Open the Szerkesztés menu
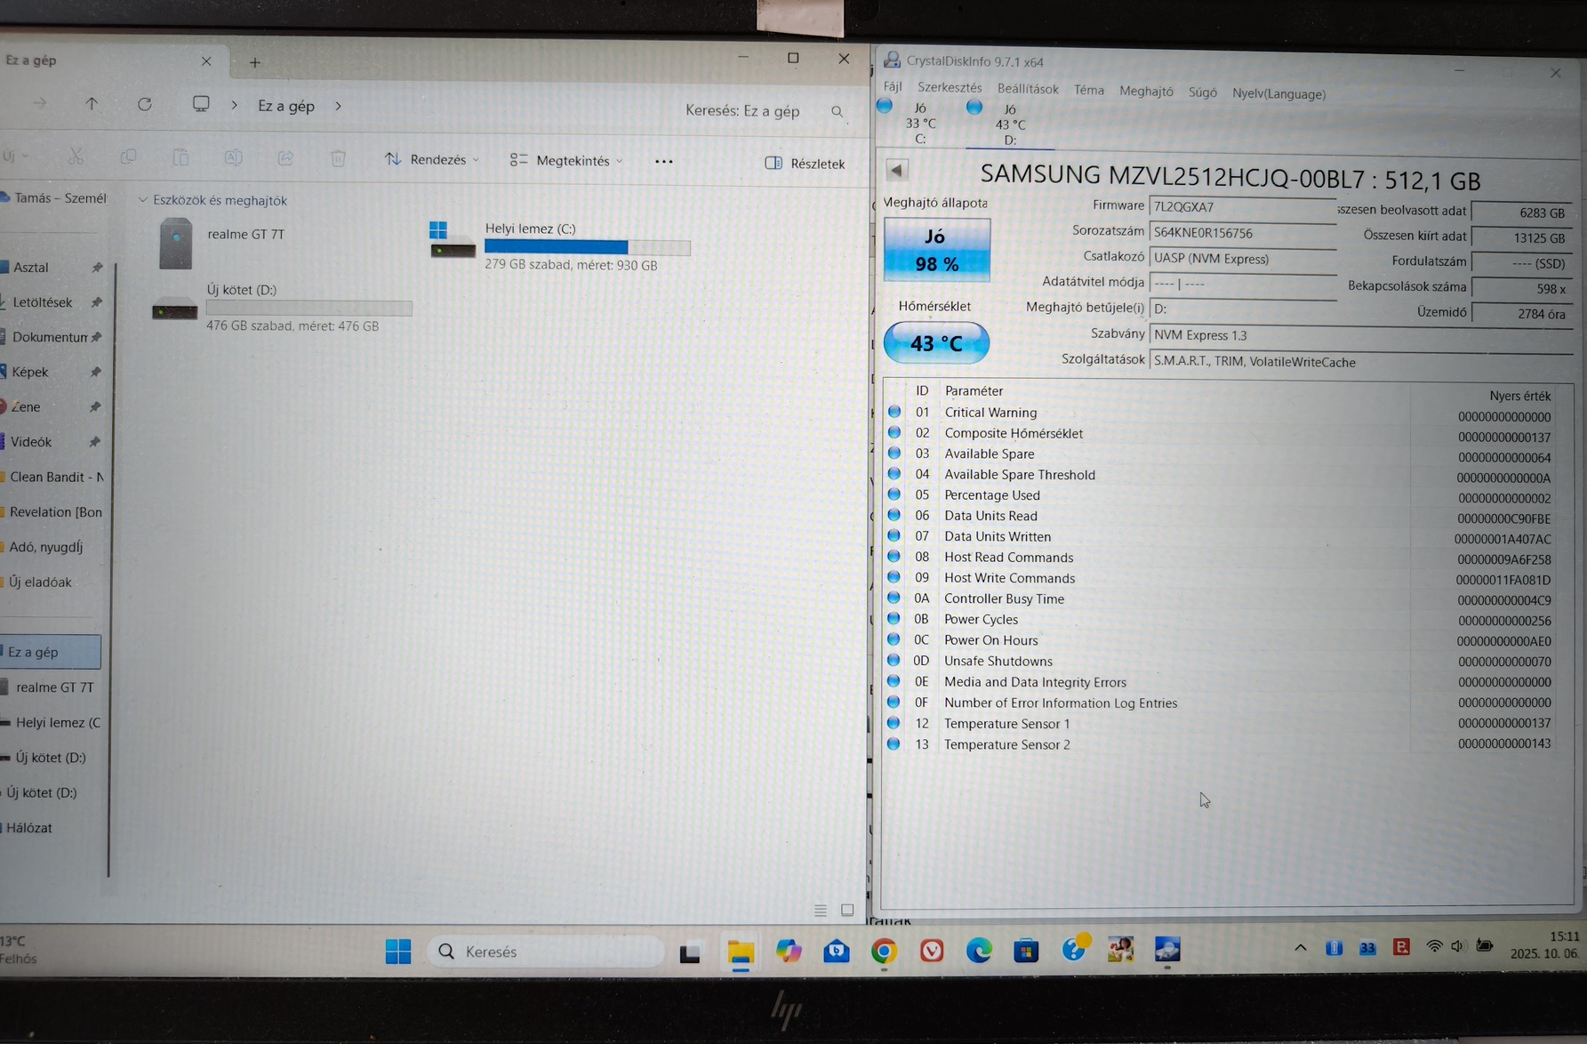Viewport: 1587px width, 1044px height. tap(950, 87)
